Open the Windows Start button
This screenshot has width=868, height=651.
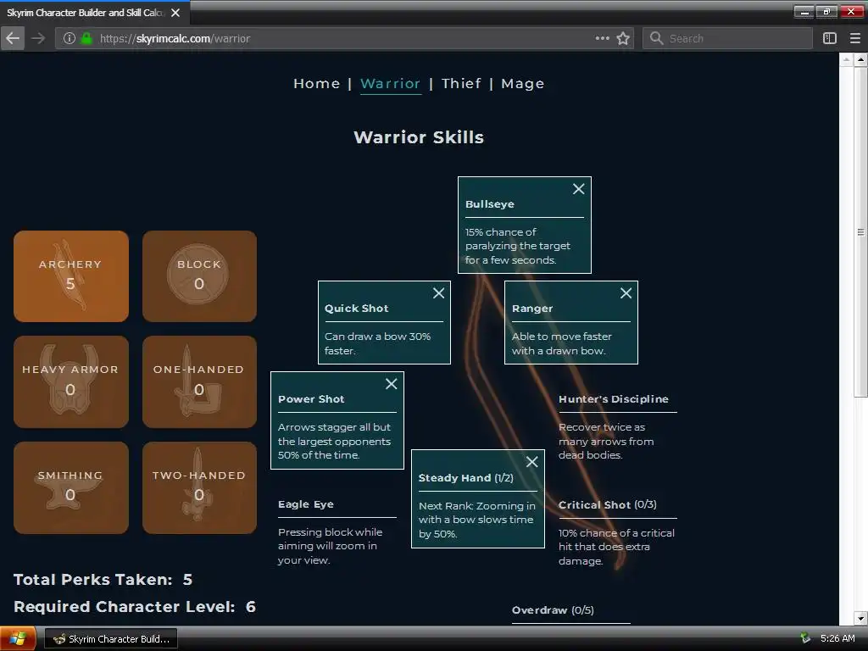[x=18, y=639]
